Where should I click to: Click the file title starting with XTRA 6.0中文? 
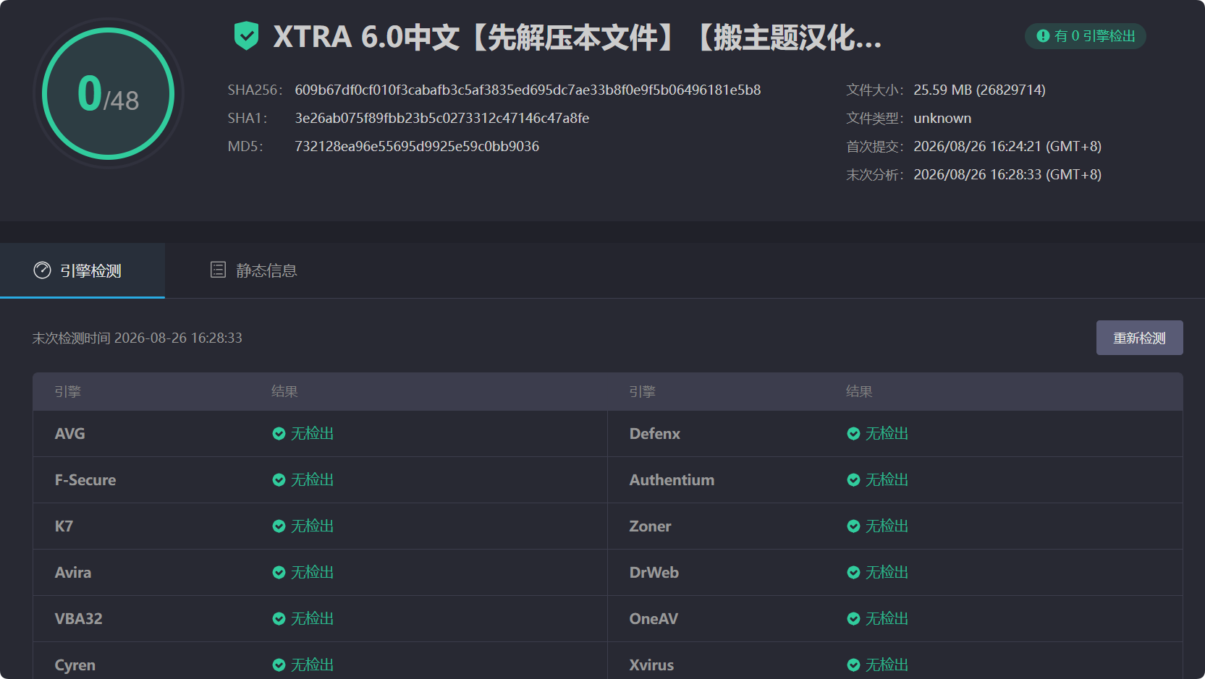click(x=578, y=37)
